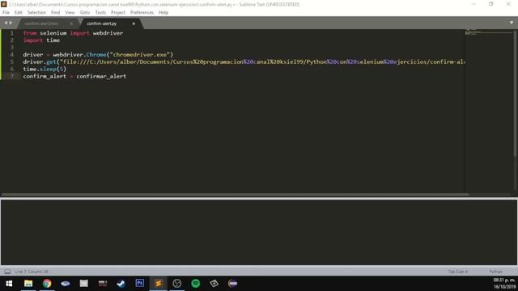Close the Sublime Text window
518x291 pixels.
[x=508, y=4]
